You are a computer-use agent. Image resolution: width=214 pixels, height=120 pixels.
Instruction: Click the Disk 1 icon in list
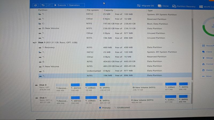point(35,43)
